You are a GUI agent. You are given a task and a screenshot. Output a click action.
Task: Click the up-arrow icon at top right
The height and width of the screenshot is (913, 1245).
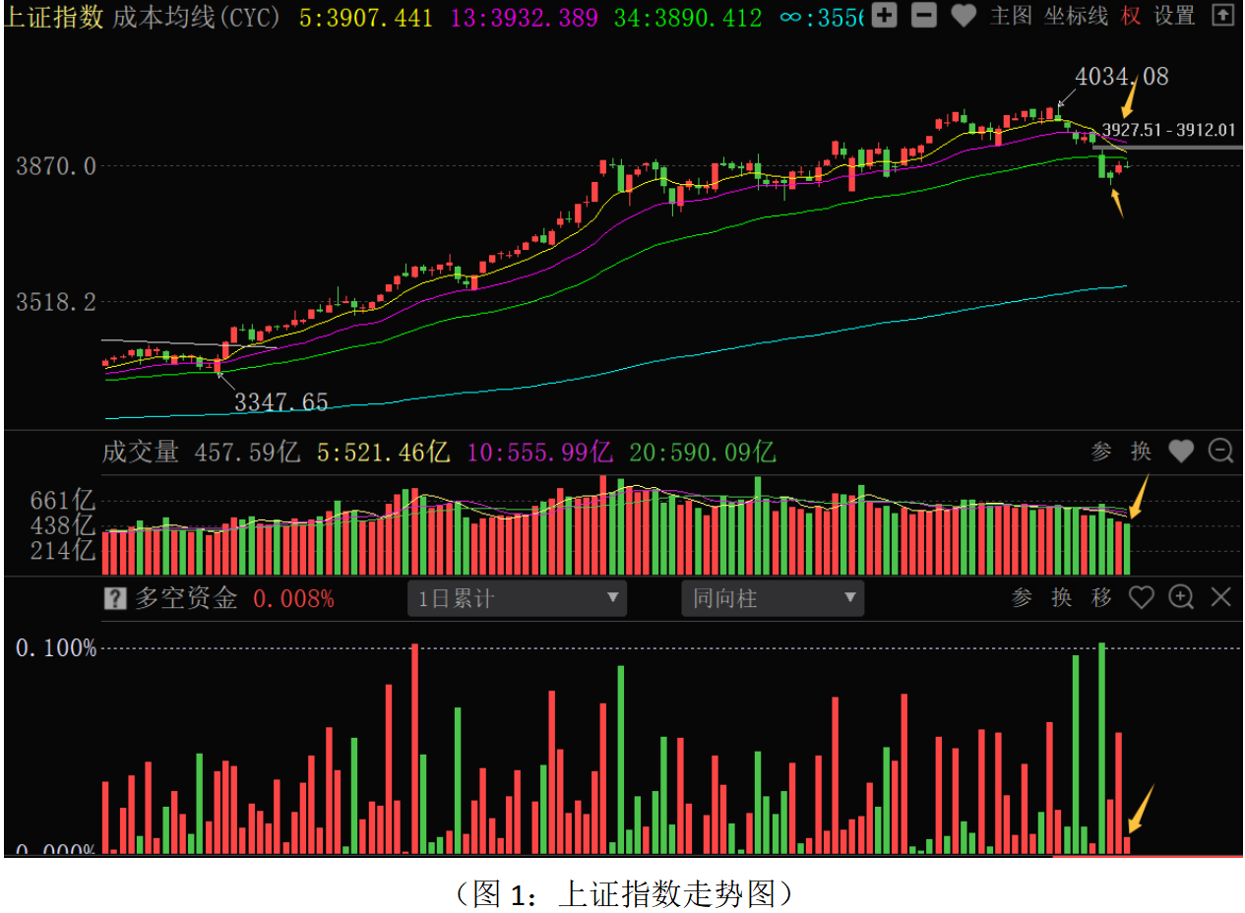[x=1221, y=16]
